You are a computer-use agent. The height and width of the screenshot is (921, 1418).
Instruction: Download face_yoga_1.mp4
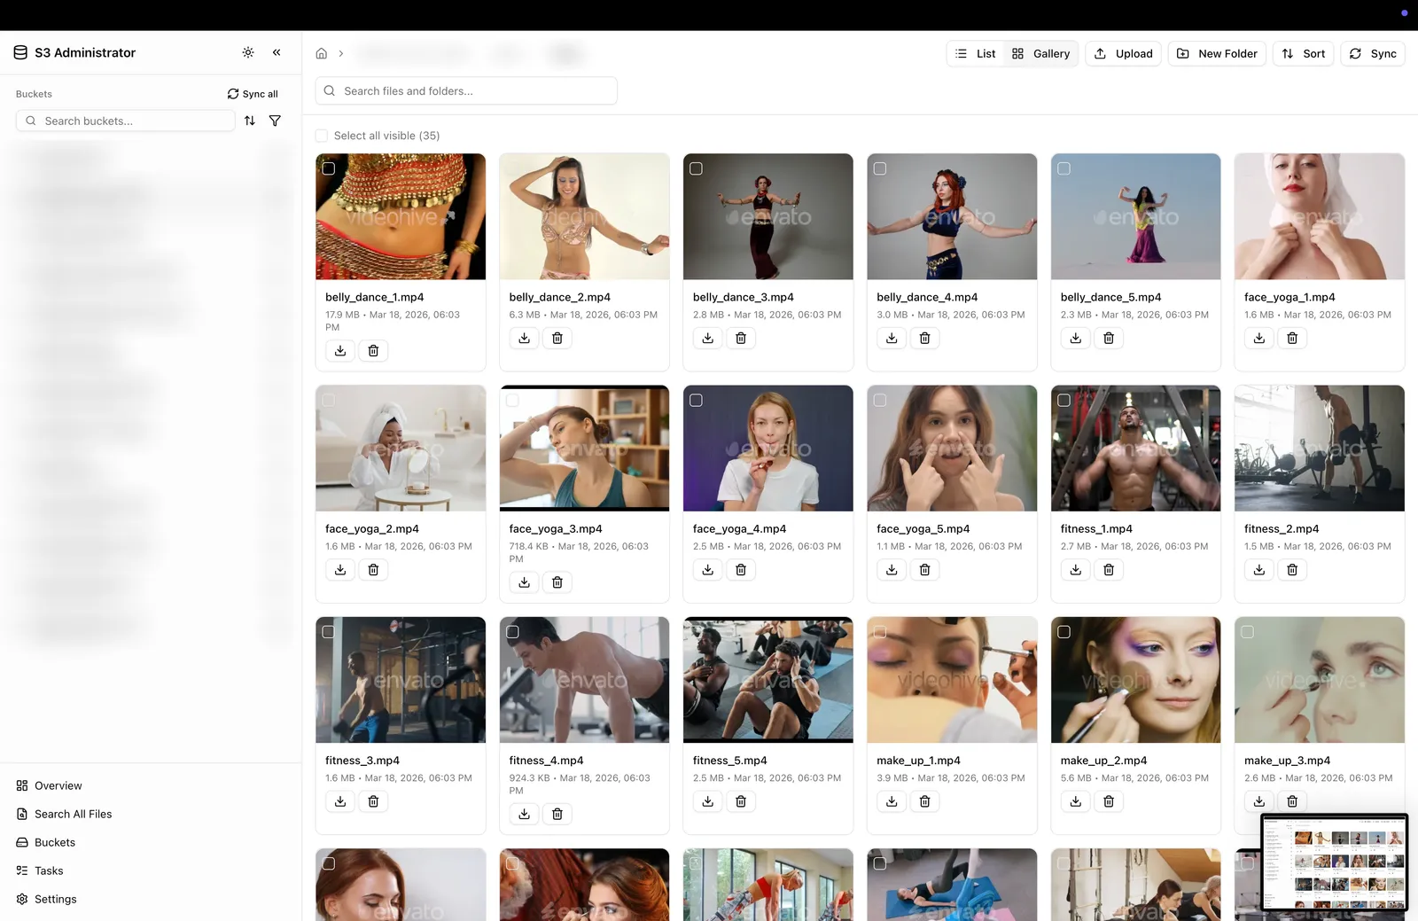1259,338
